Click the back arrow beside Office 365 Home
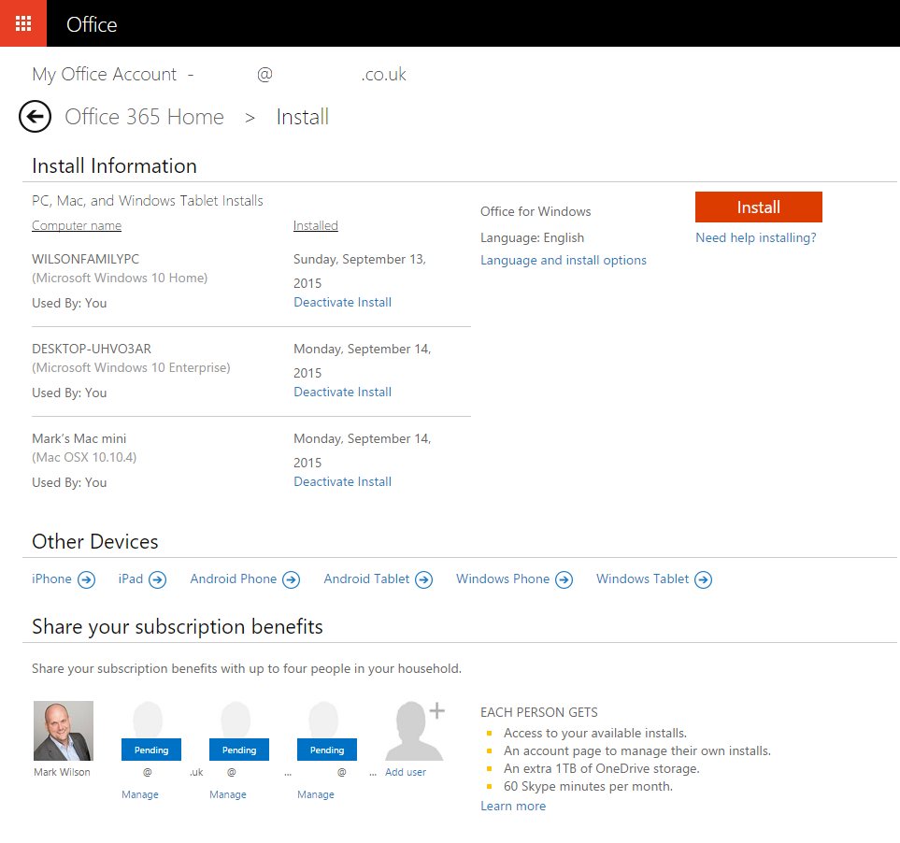Image resolution: width=900 pixels, height=843 pixels. pyautogui.click(x=35, y=116)
